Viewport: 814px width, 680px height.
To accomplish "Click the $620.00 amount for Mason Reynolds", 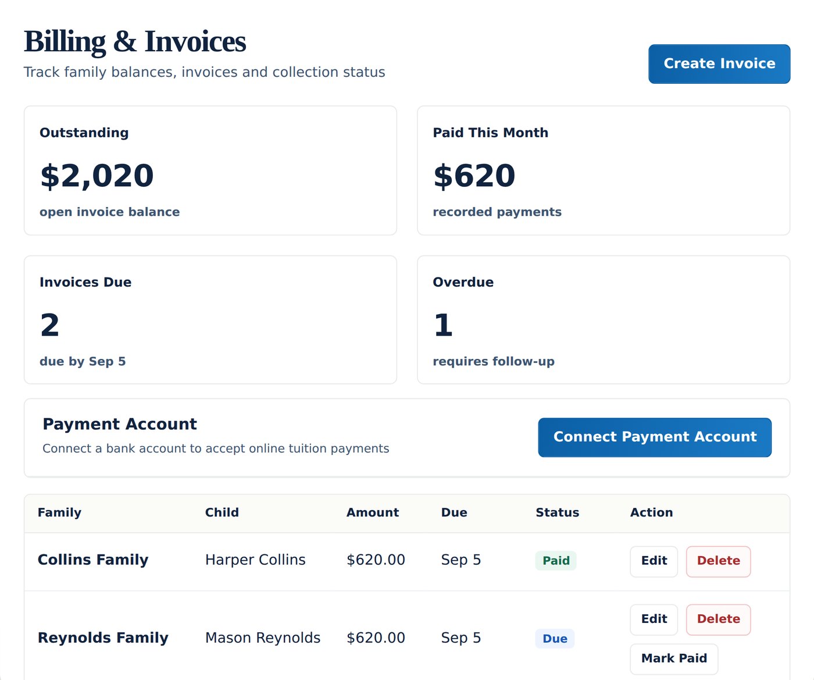I will point(376,638).
